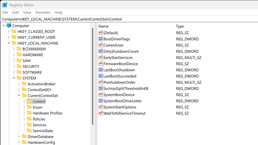Expand the HKEY_CURRENT_USER key

point(9,37)
